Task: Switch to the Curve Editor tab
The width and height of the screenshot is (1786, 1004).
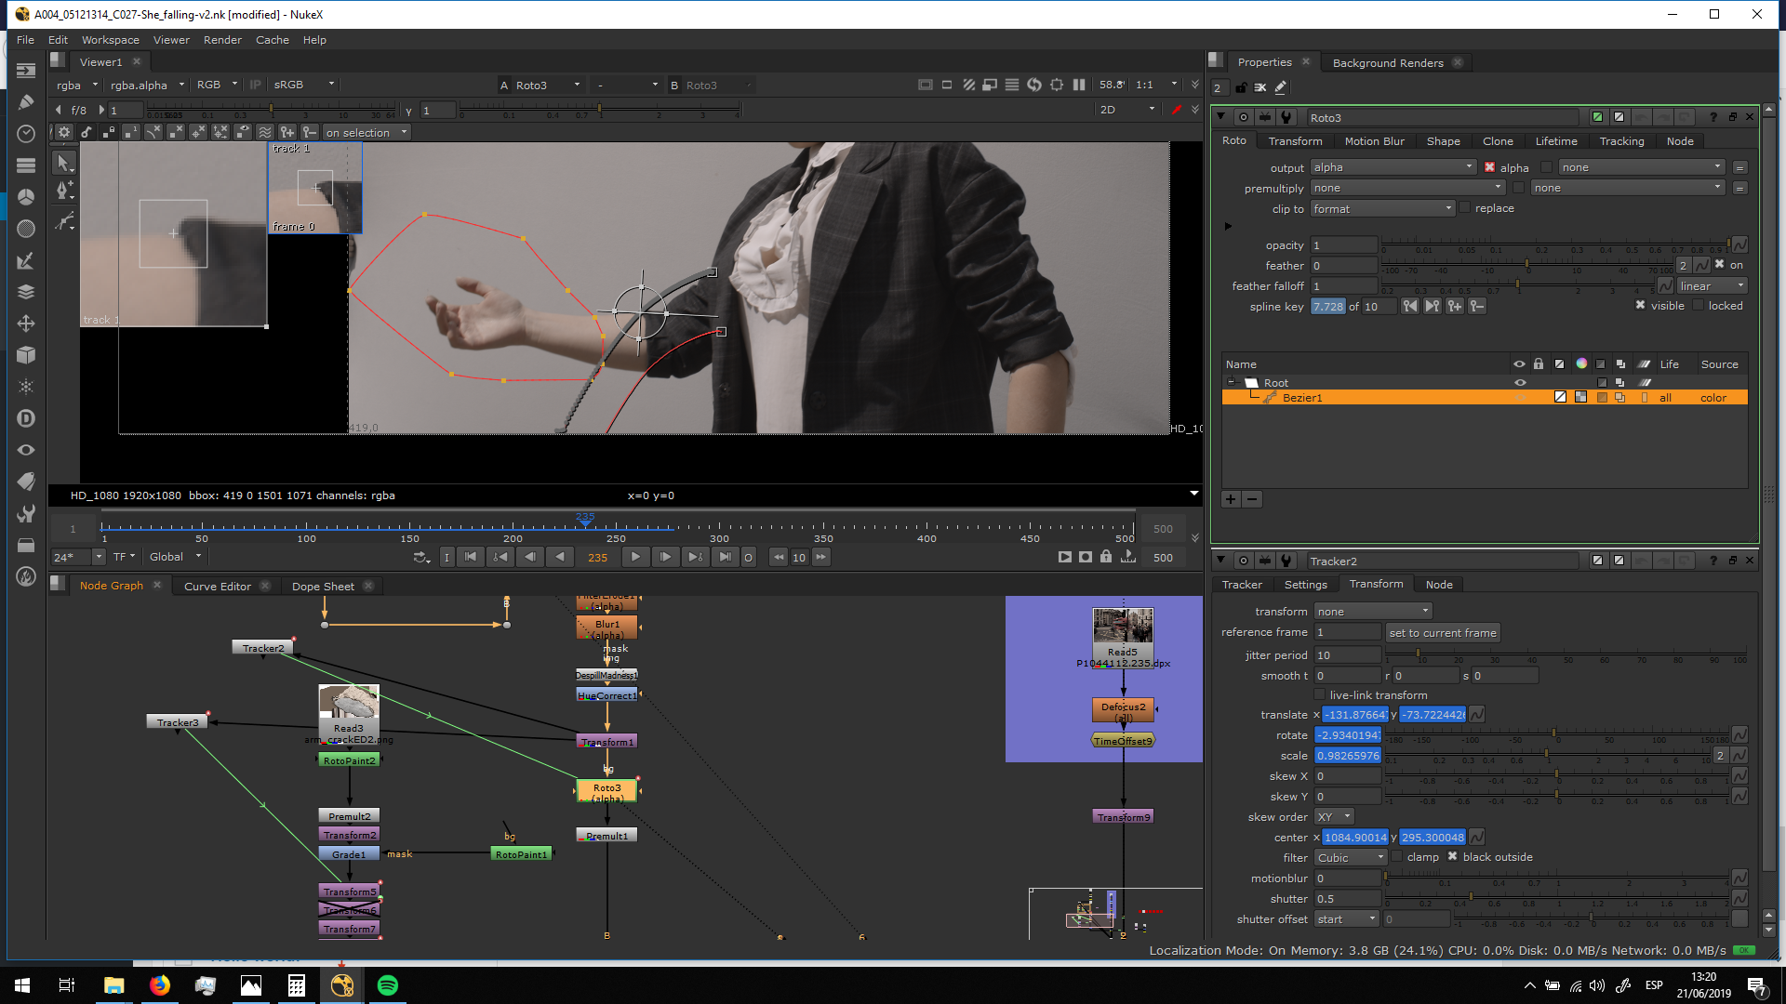Action: tap(217, 587)
